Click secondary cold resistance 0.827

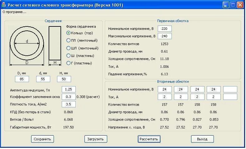pyautogui.click(x=197, y=119)
